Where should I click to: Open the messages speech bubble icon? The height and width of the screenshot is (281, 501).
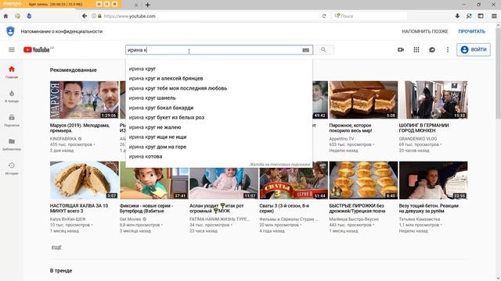pos(432,50)
